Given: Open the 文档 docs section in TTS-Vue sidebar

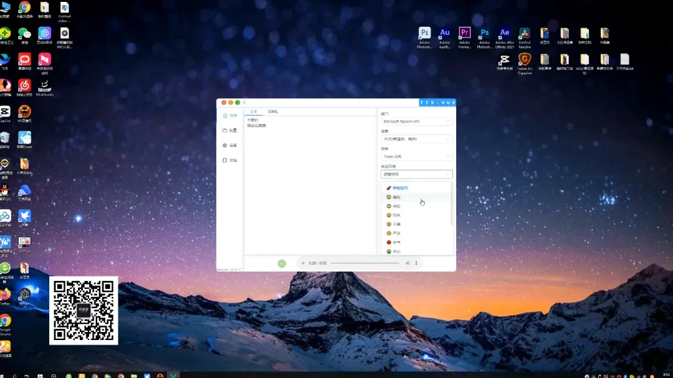Looking at the screenshot, I should [x=230, y=161].
